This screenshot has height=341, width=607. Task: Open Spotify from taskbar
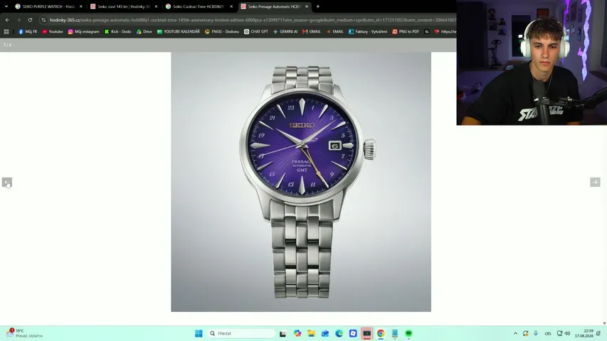[408, 333]
